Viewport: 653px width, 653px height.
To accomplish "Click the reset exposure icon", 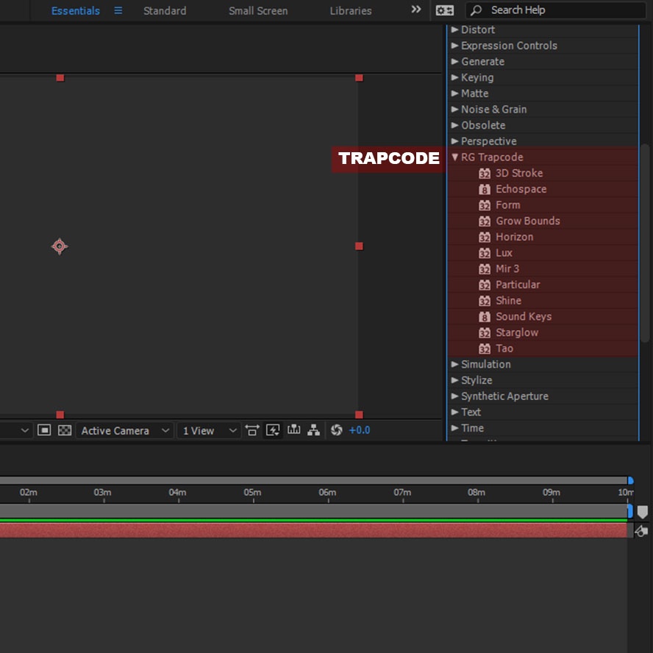I will [x=337, y=430].
